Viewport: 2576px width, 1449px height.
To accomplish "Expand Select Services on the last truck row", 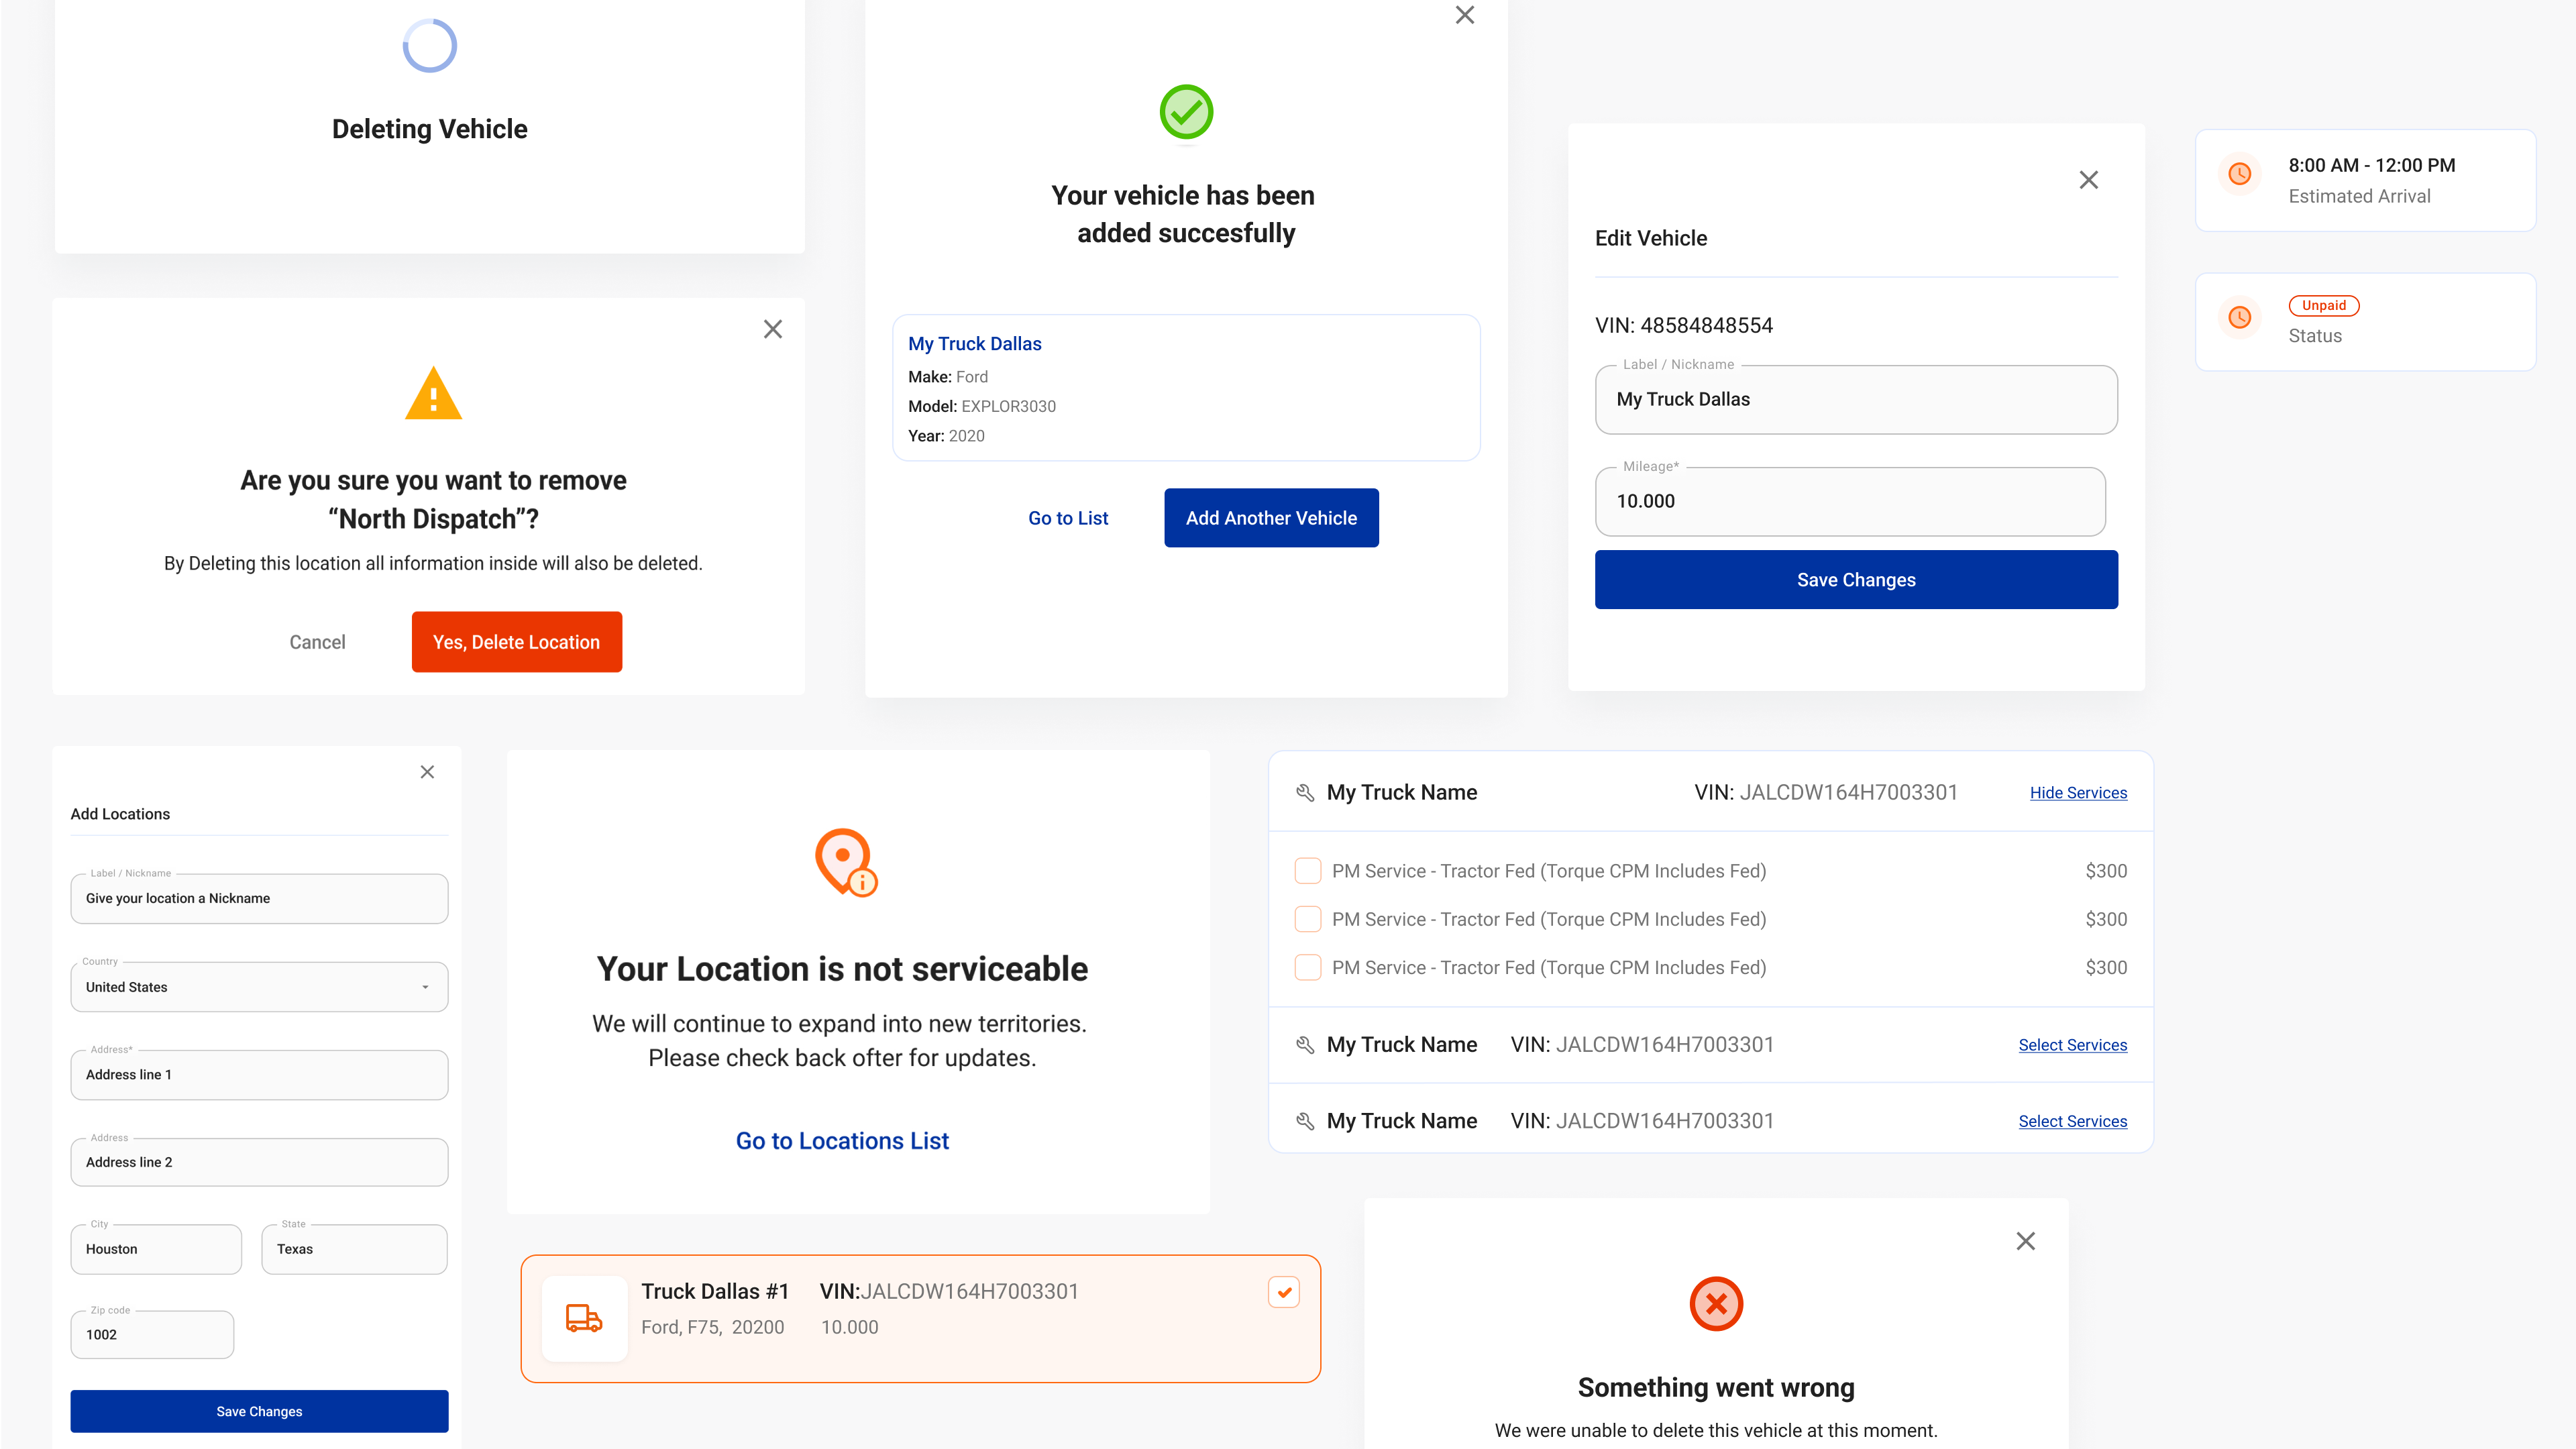I will pos(2072,1121).
